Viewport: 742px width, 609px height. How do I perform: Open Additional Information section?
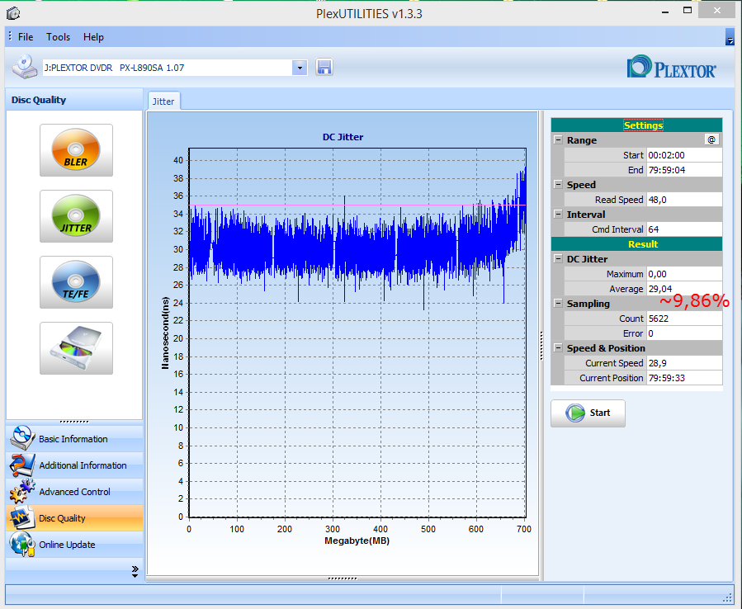(x=74, y=465)
